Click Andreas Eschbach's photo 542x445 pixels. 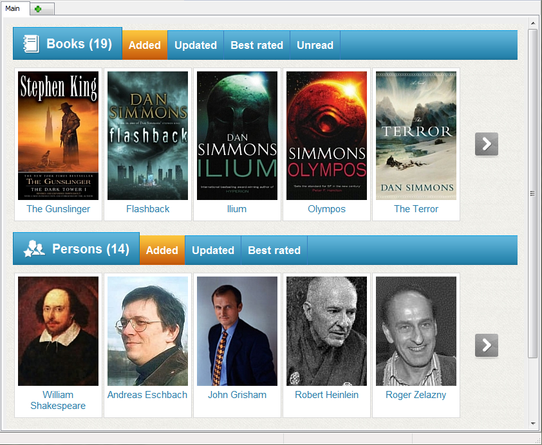click(147, 331)
